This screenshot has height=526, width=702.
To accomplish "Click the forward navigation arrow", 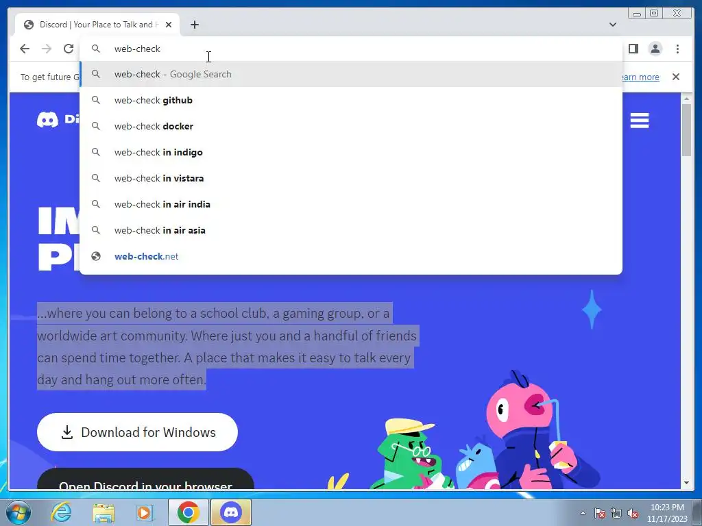I will (47, 49).
